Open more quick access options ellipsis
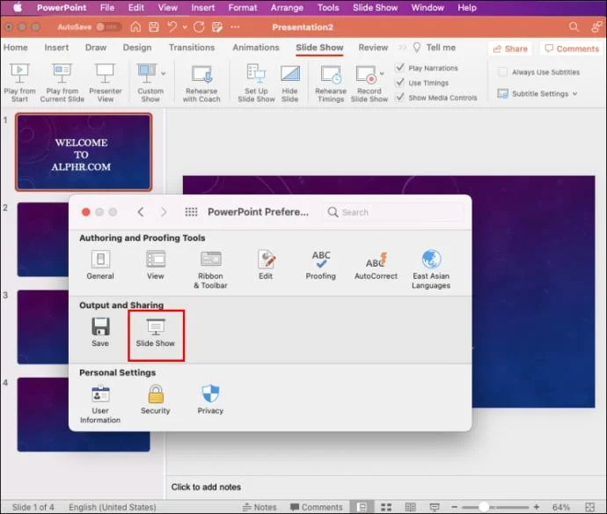 point(235,26)
